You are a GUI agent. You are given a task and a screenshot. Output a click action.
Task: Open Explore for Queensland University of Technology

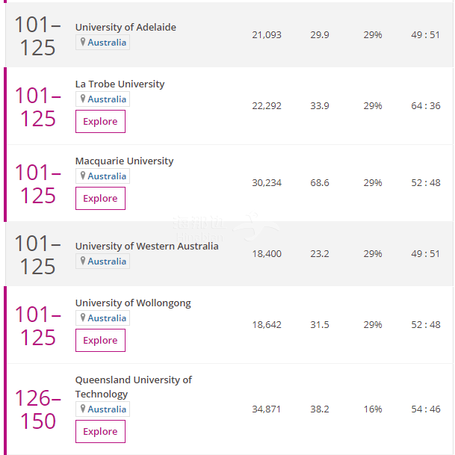(x=100, y=431)
